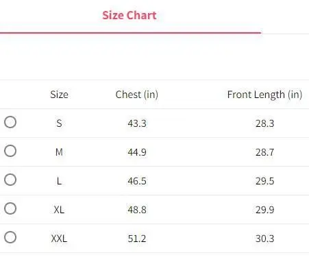
Task: Click the XXL size label
Action: 59,239
